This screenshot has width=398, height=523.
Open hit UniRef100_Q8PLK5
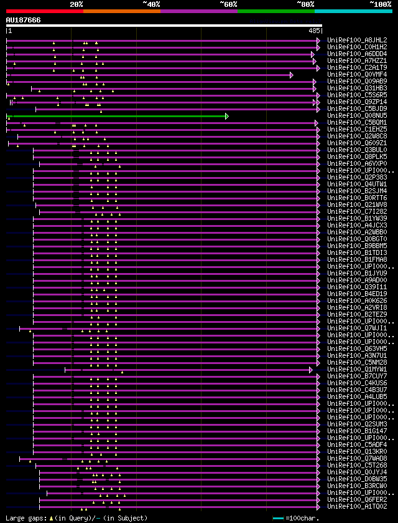tap(357, 156)
